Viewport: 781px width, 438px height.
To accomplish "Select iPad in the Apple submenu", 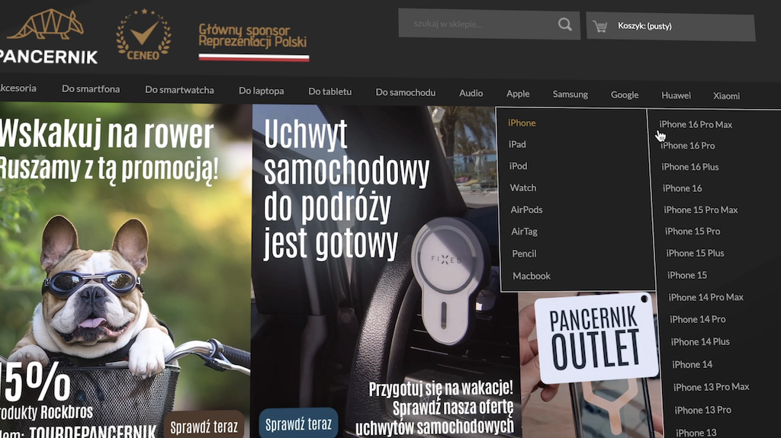I will [x=517, y=144].
